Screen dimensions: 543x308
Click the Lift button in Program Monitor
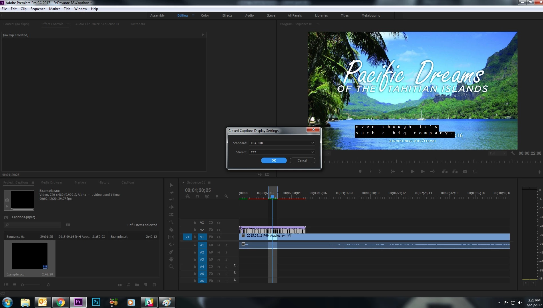pyautogui.click(x=445, y=172)
